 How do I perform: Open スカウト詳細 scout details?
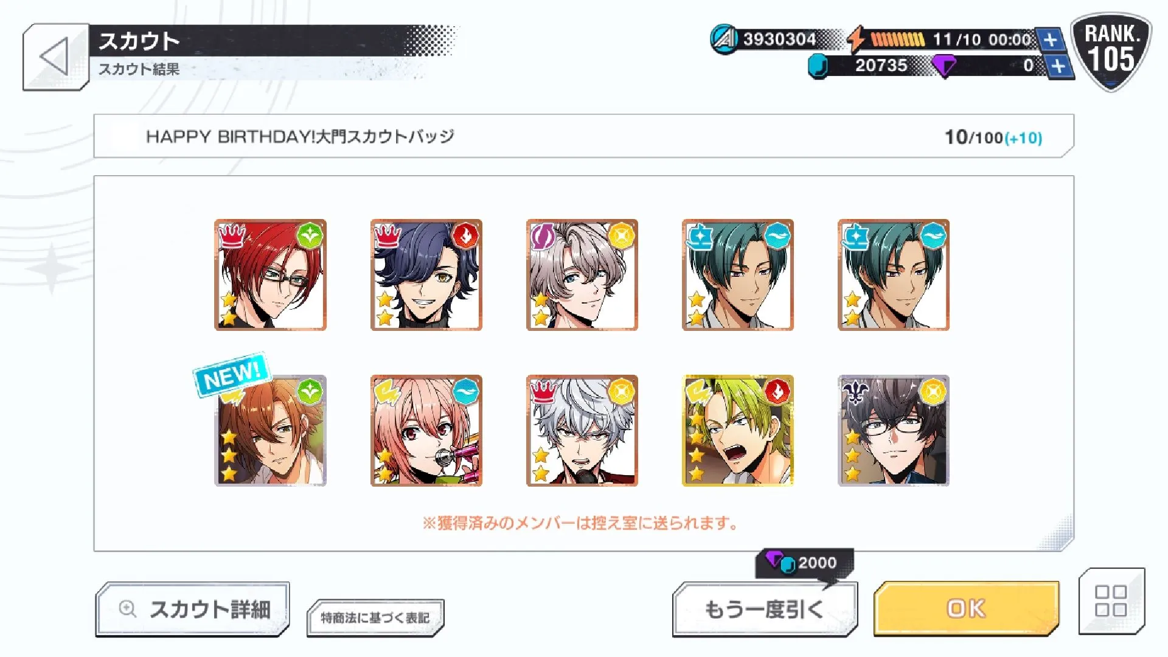[x=192, y=609]
